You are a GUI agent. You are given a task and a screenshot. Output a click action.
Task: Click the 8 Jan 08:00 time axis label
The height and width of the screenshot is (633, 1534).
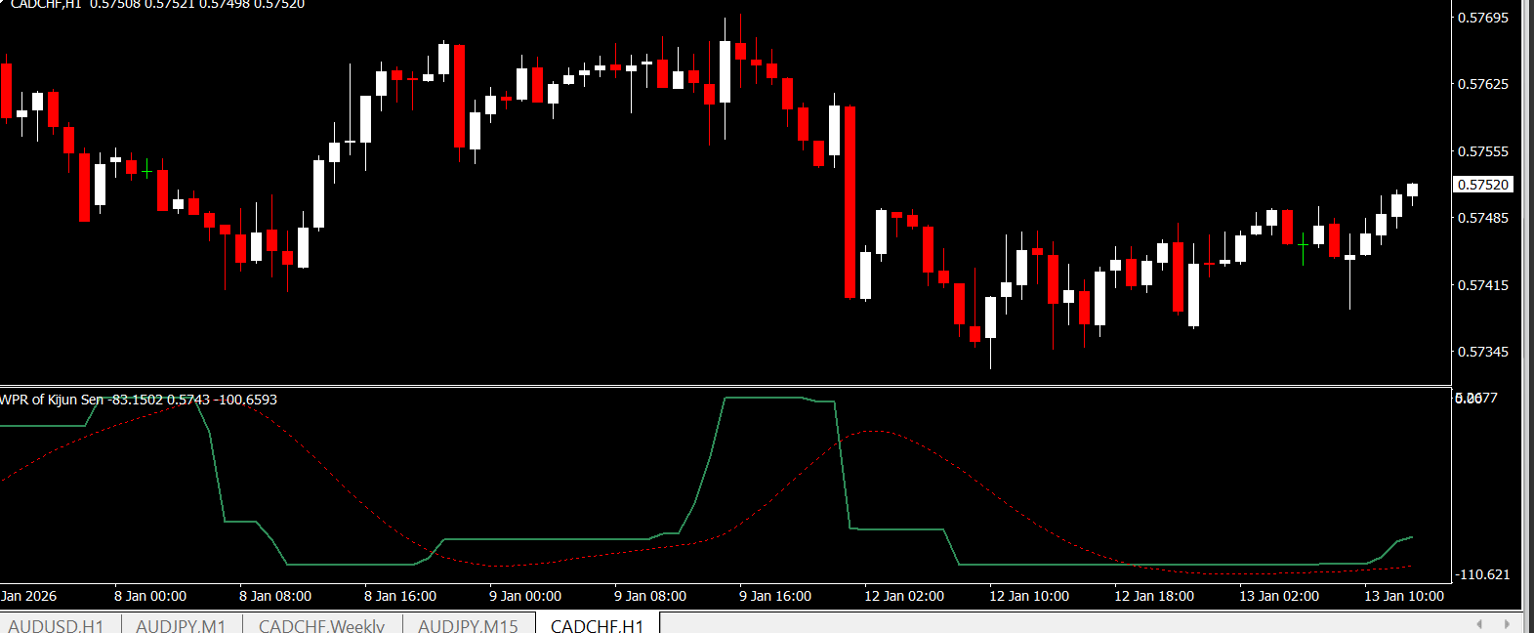[275, 596]
